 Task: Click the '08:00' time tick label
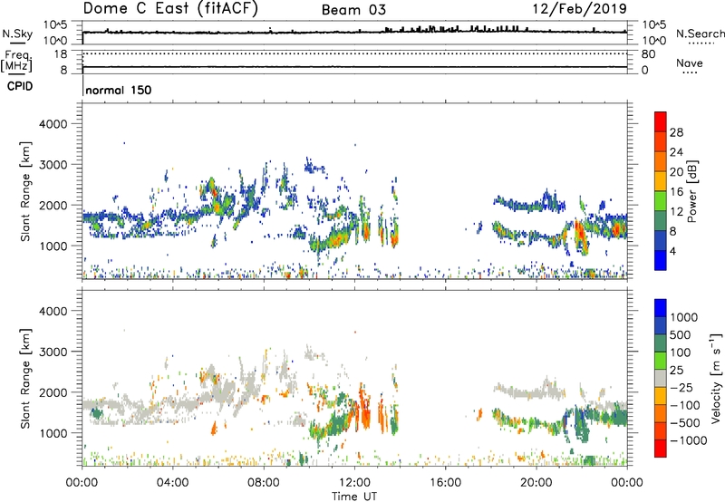tap(264, 483)
